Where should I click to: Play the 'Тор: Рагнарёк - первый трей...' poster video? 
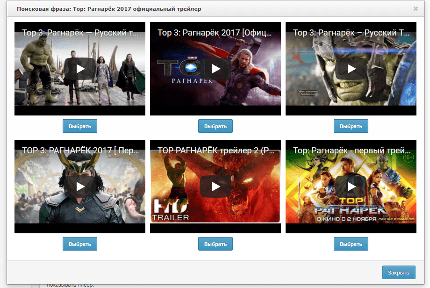[351, 187]
